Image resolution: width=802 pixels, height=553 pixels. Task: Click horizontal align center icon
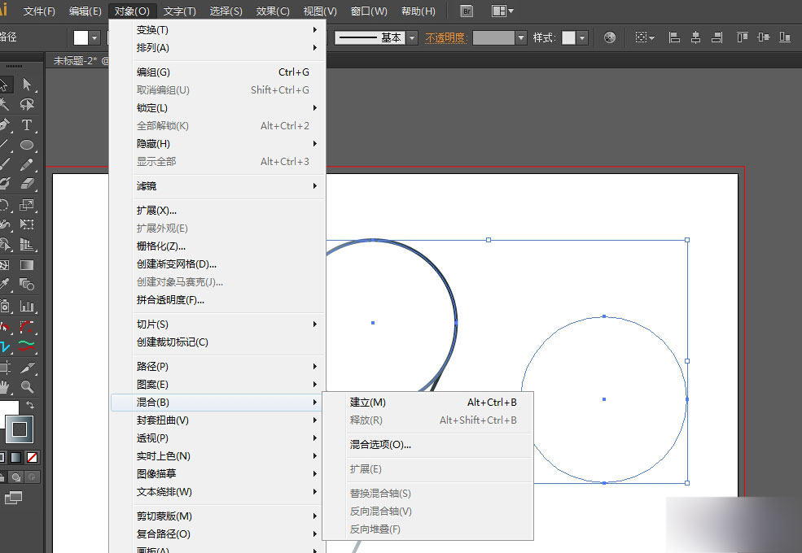point(695,37)
